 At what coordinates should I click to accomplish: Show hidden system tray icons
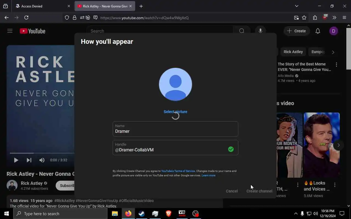click(x=296, y=214)
